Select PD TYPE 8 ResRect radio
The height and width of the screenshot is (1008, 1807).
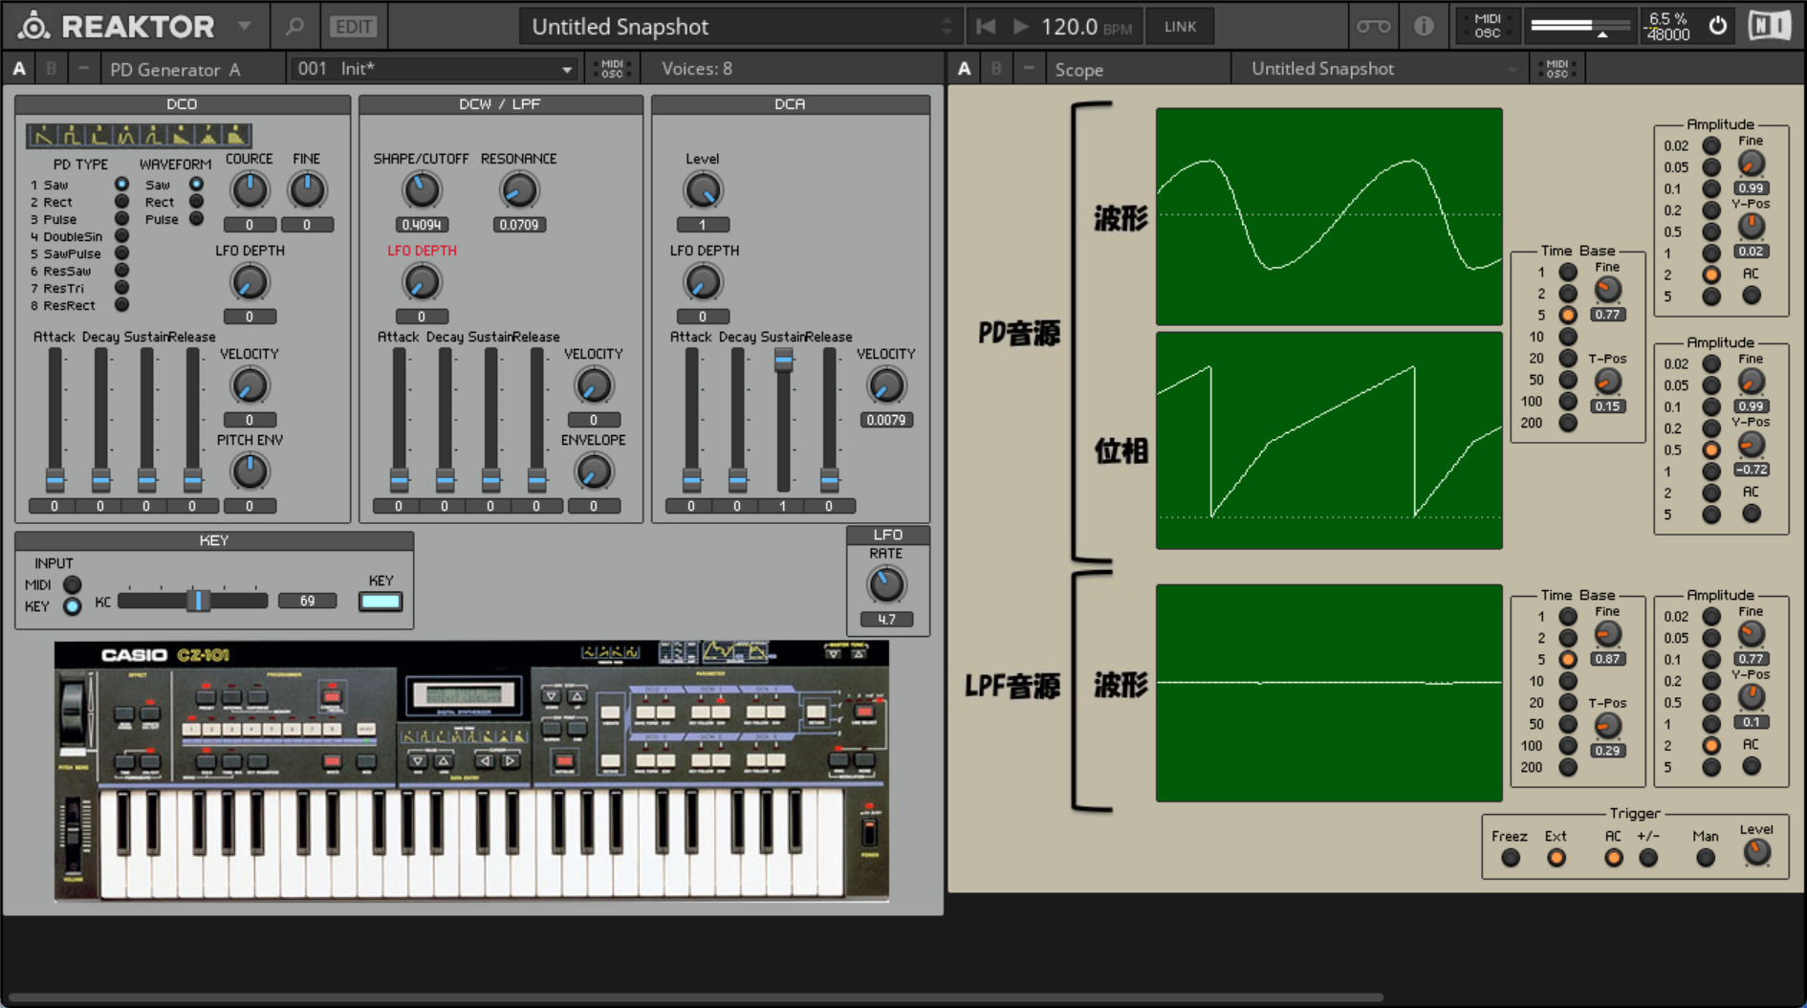pyautogui.click(x=121, y=305)
